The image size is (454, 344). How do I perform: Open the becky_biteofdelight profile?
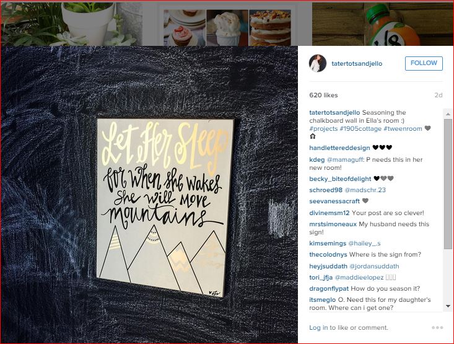[x=340, y=179]
